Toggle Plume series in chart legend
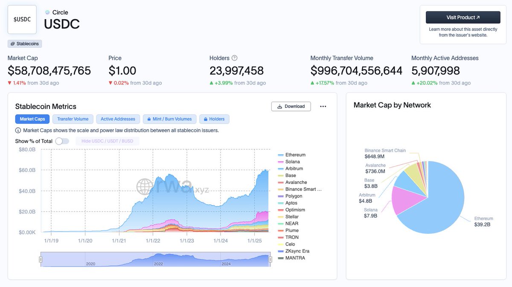 pyautogui.click(x=288, y=230)
